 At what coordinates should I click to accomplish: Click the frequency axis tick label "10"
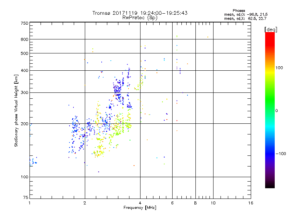pos(213,203)
